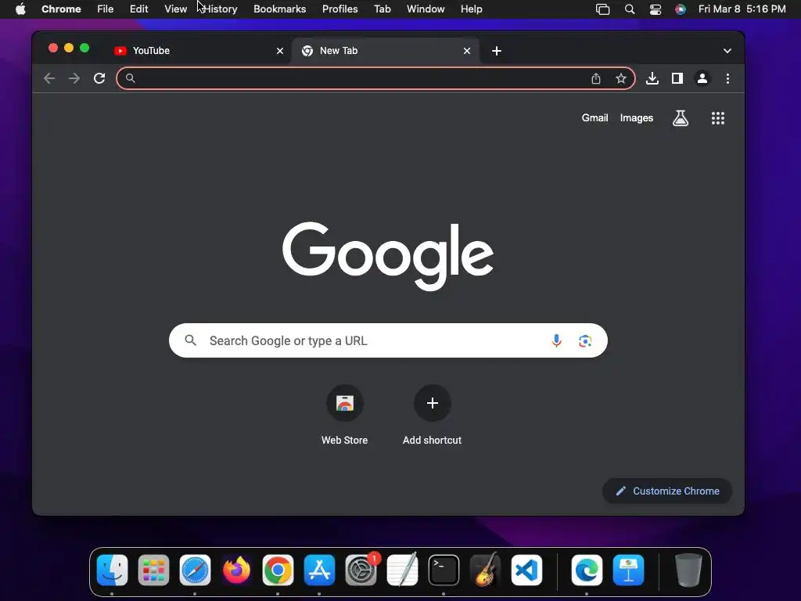This screenshot has width=801, height=601.
Task: Go back using the back arrow
Action: (49, 78)
